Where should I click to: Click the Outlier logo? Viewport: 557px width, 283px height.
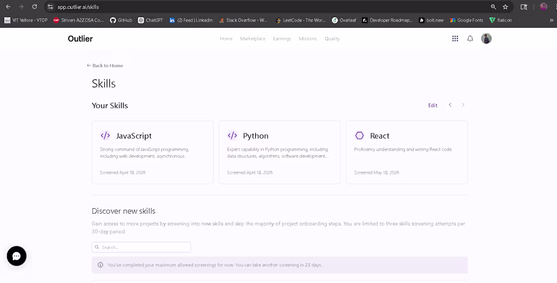(81, 38)
